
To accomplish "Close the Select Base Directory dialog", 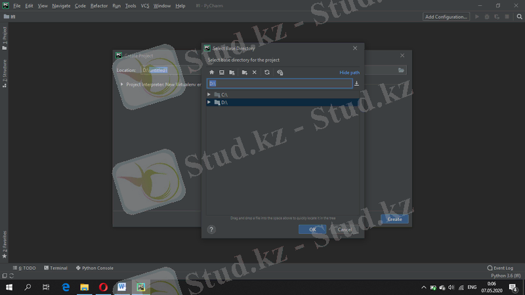I will [x=355, y=48].
